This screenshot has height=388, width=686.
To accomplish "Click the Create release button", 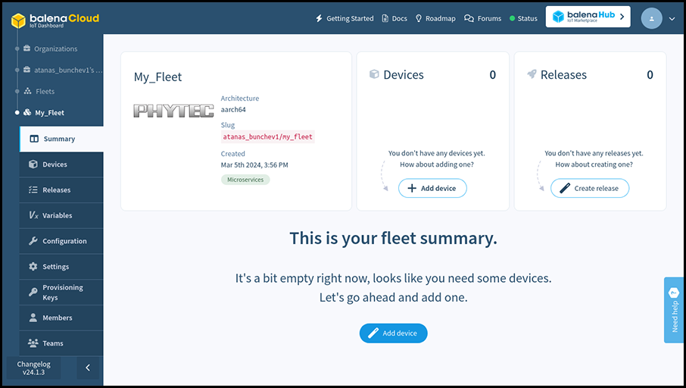I will pos(590,188).
